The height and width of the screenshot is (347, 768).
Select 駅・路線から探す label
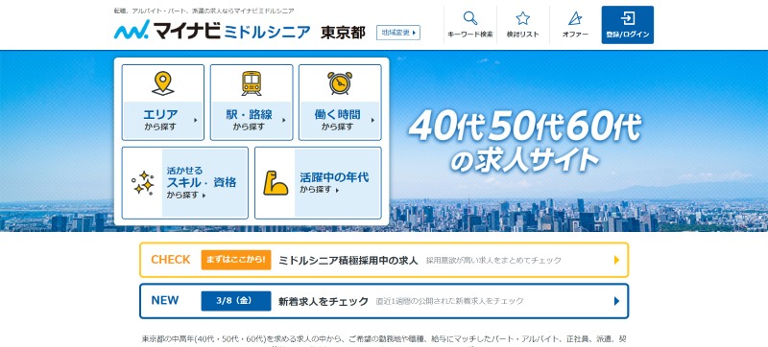pos(249,120)
